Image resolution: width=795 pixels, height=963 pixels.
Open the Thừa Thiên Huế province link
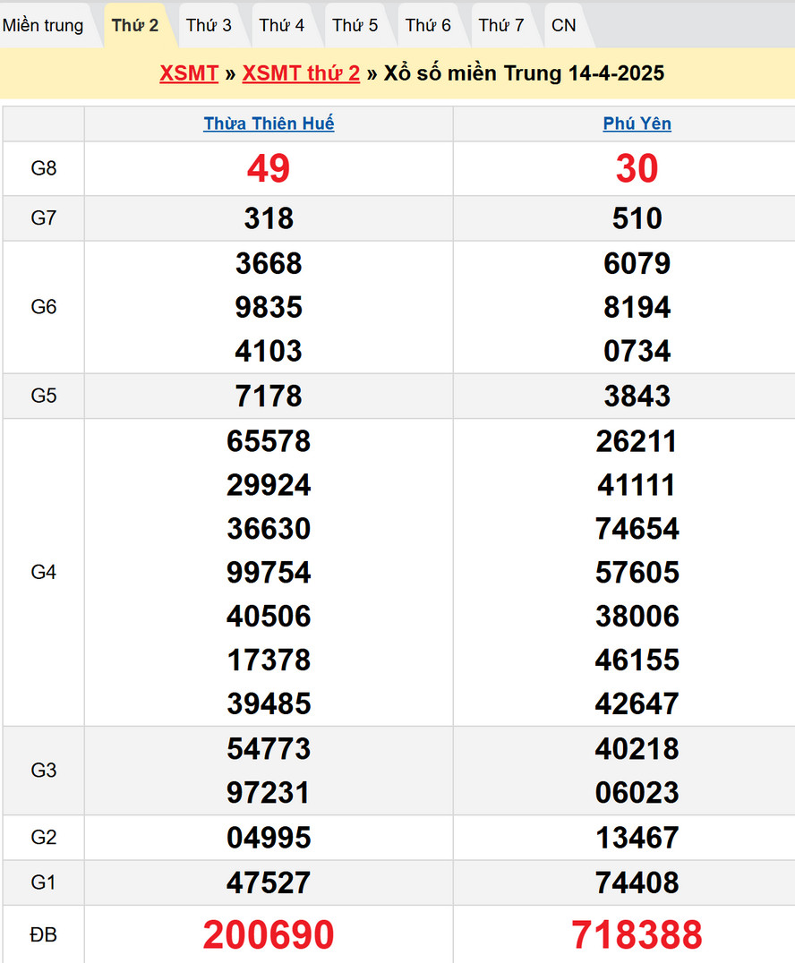click(x=269, y=124)
